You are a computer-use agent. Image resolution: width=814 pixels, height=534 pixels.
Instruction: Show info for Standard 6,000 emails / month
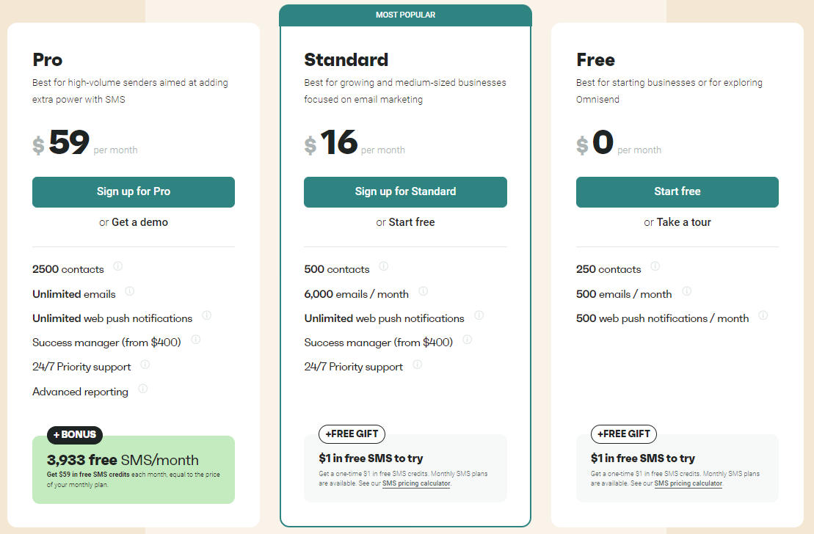point(423,291)
